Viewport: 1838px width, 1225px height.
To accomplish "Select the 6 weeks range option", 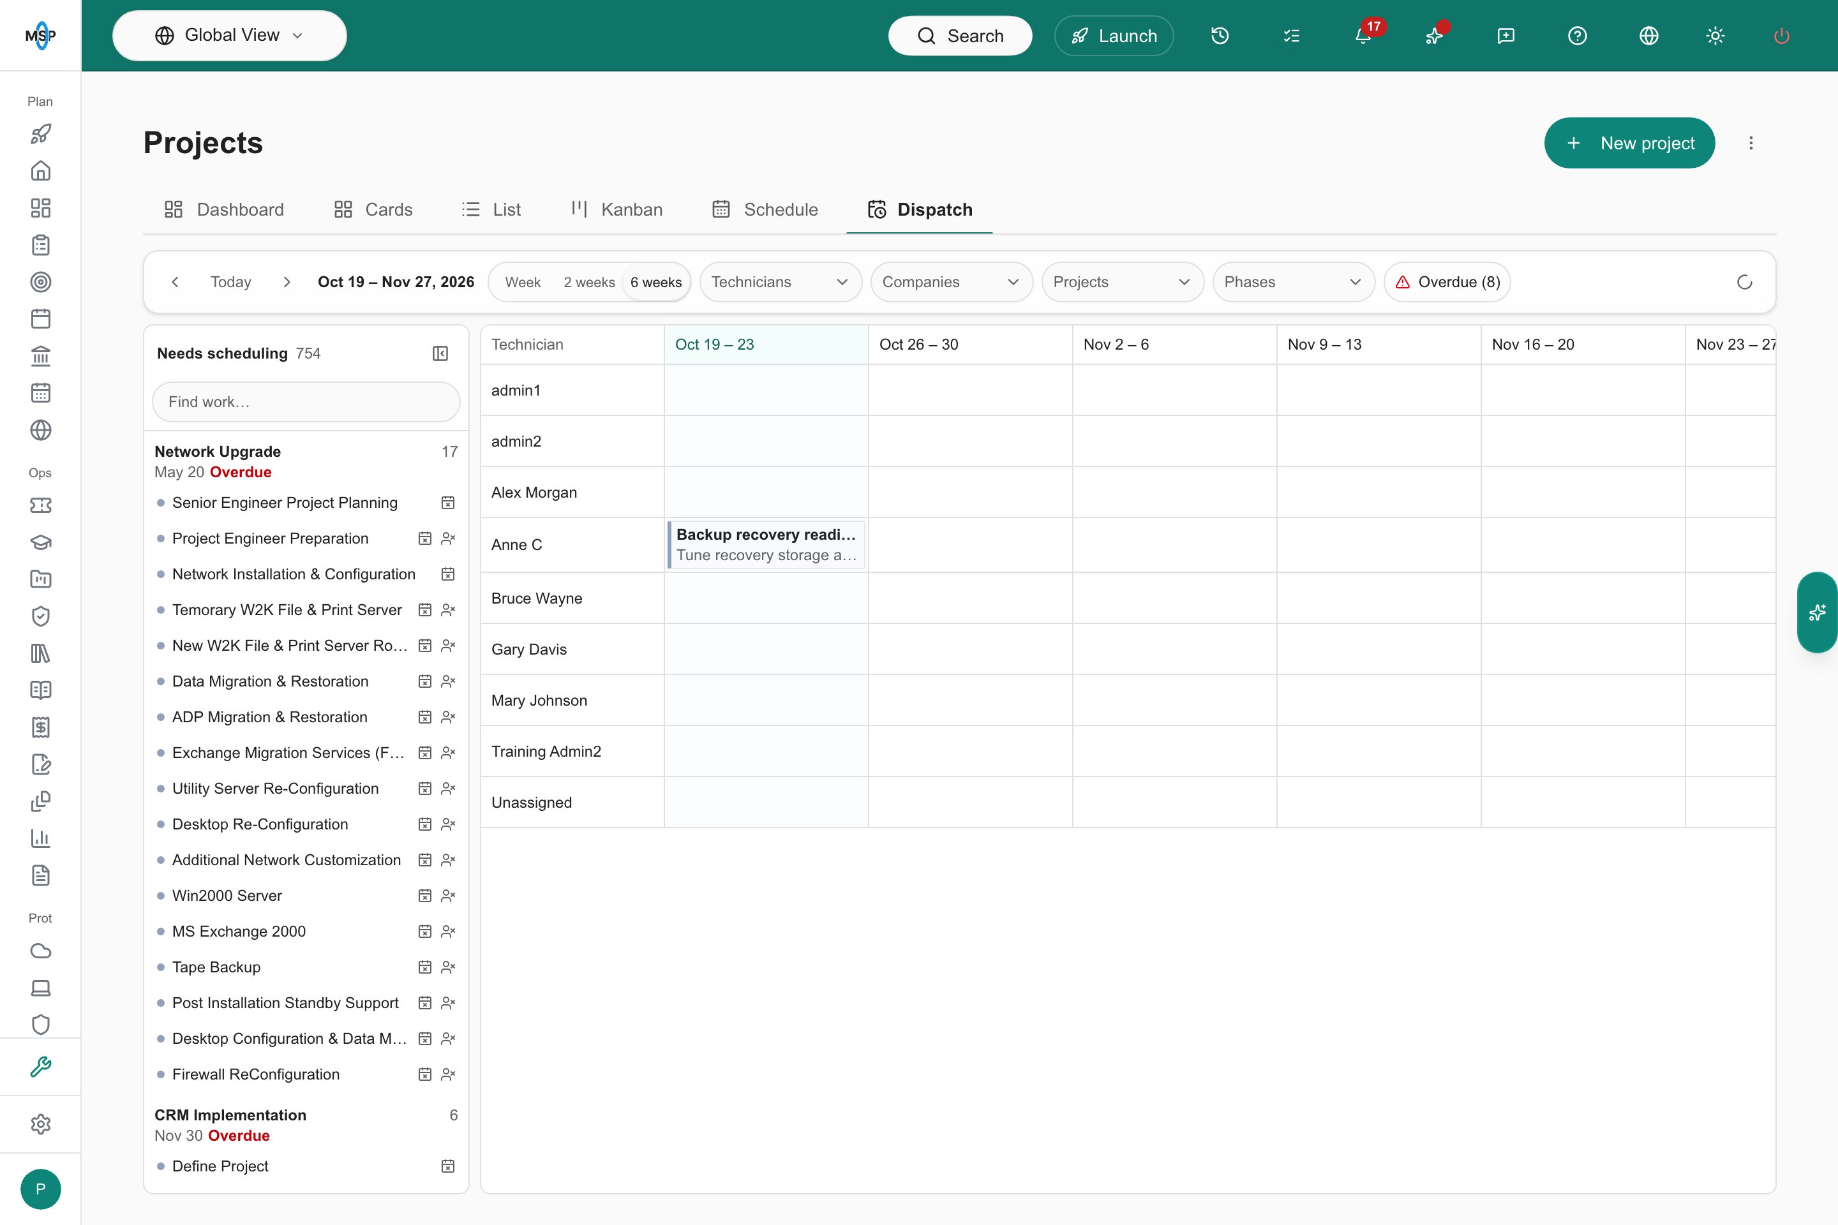I will coord(655,282).
